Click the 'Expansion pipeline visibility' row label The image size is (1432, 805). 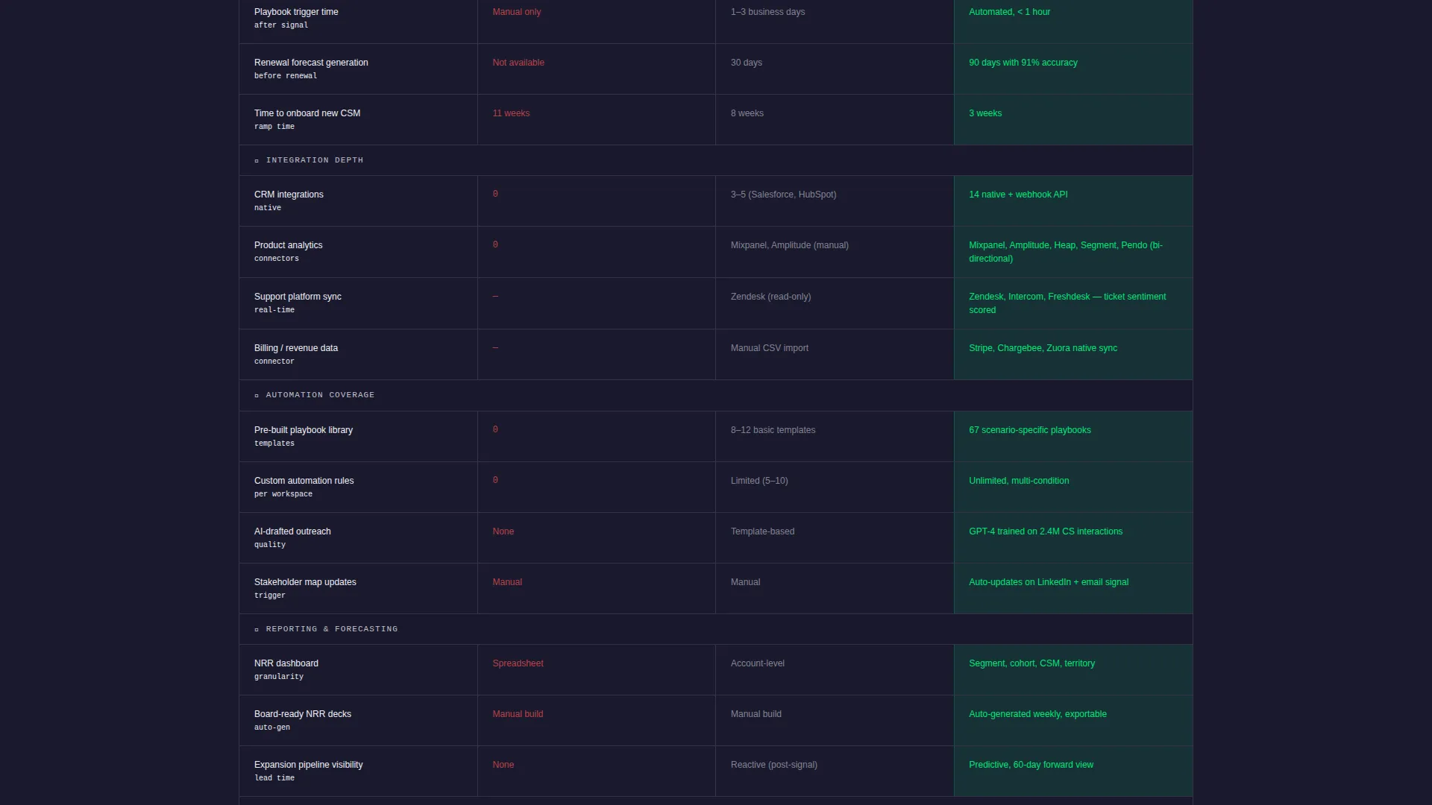coord(309,765)
